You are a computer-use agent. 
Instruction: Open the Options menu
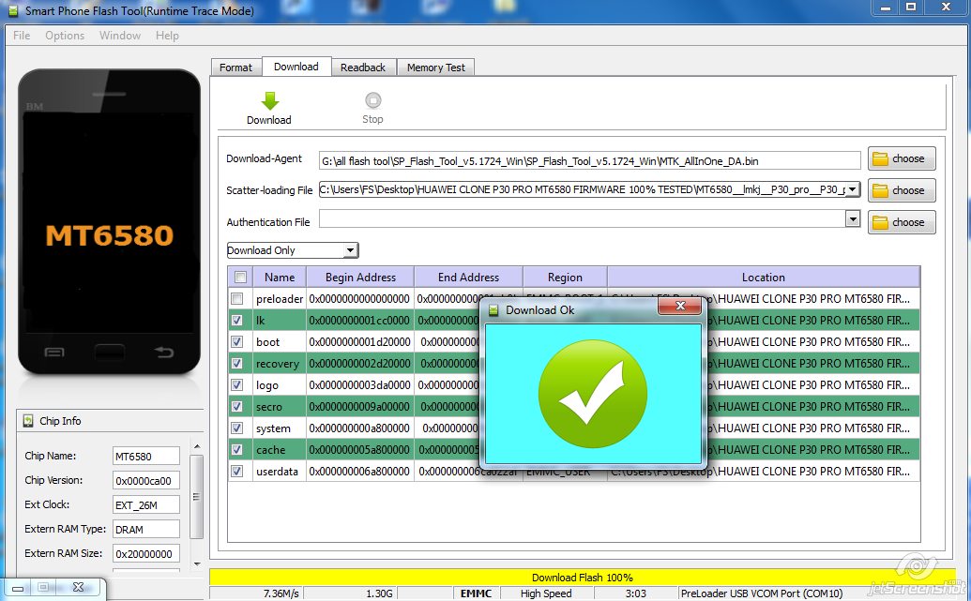point(65,36)
